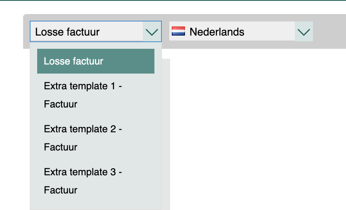Click the word Factuur under Extra template 1

[61, 104]
